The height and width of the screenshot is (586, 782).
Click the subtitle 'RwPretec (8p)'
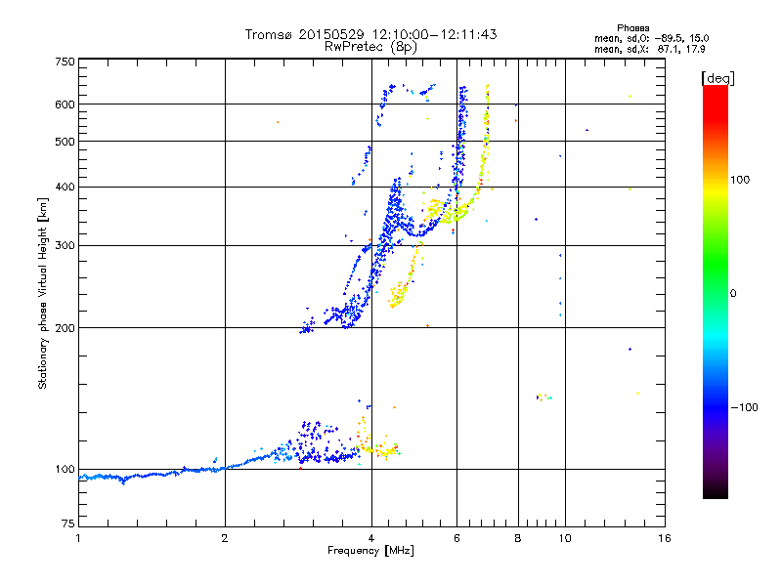[370, 47]
